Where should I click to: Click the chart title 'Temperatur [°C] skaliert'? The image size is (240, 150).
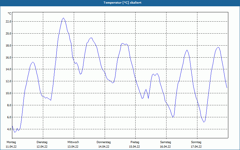(x=122, y=3)
